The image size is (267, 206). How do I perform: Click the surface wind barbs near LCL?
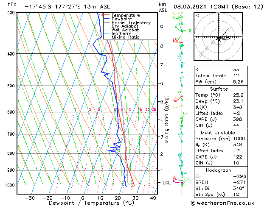point(181,181)
